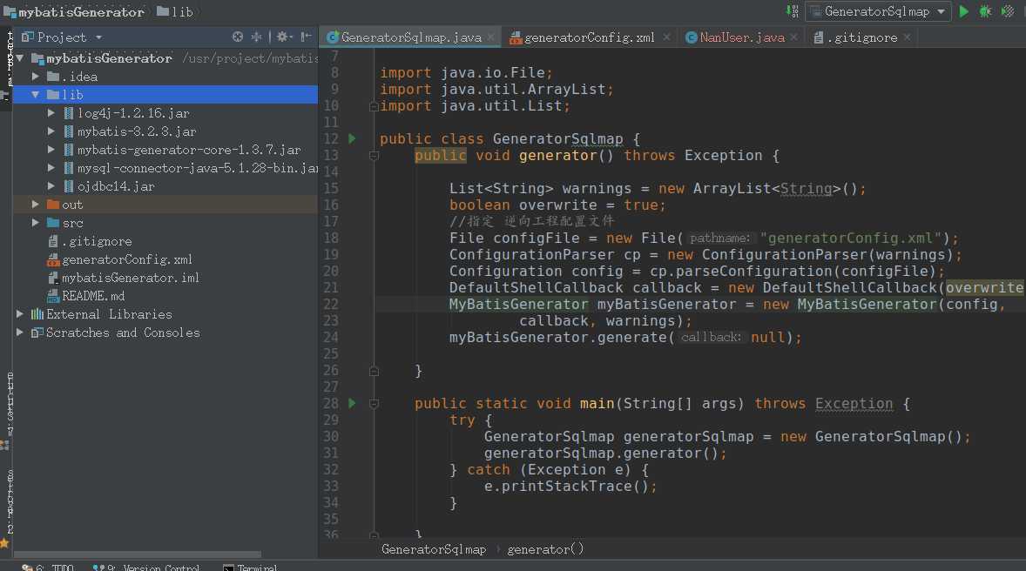1026x571 pixels.
Task: Click the Exception word in line 28
Action: pyautogui.click(x=854, y=404)
